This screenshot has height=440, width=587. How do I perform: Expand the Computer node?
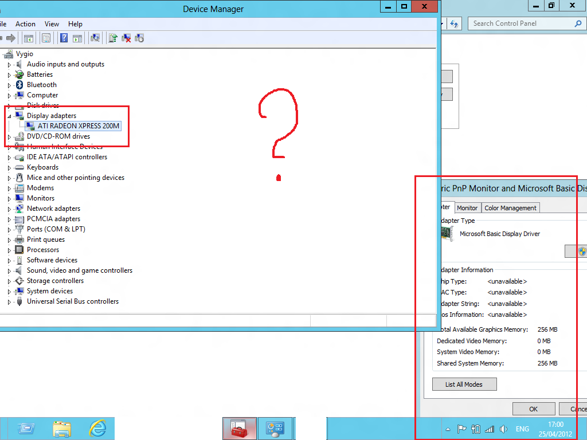tap(9, 96)
